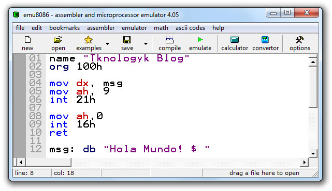Screen dimensions: 332x191
Task: Open the assembler menu
Action: tap(101, 28)
